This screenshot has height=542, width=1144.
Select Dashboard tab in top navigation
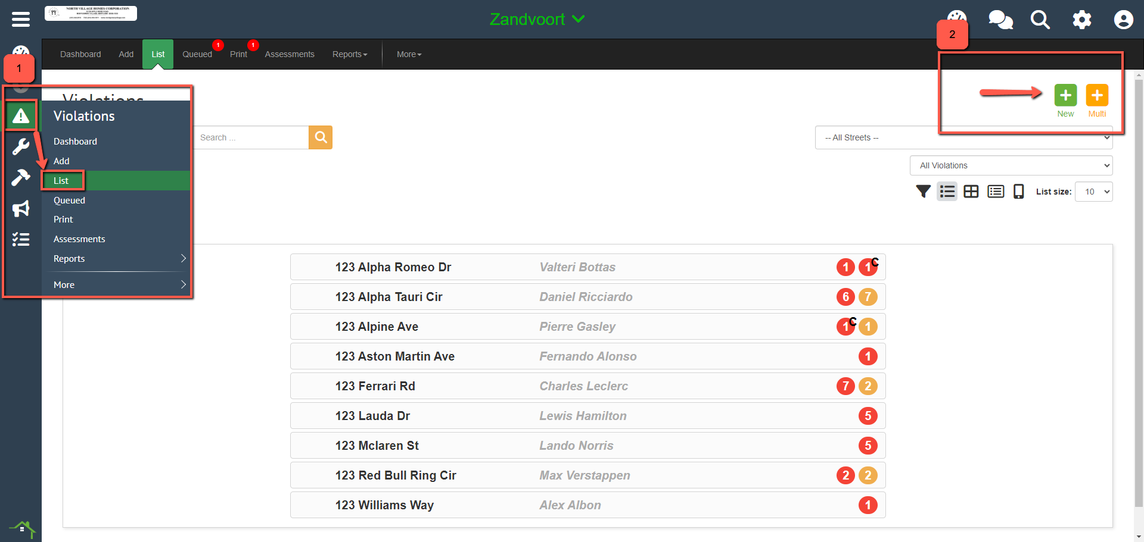80,54
